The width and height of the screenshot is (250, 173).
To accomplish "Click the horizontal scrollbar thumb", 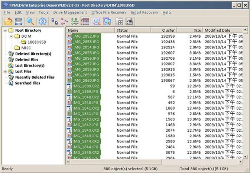I will tap(116, 162).
